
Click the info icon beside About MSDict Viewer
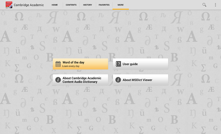click(x=118, y=80)
